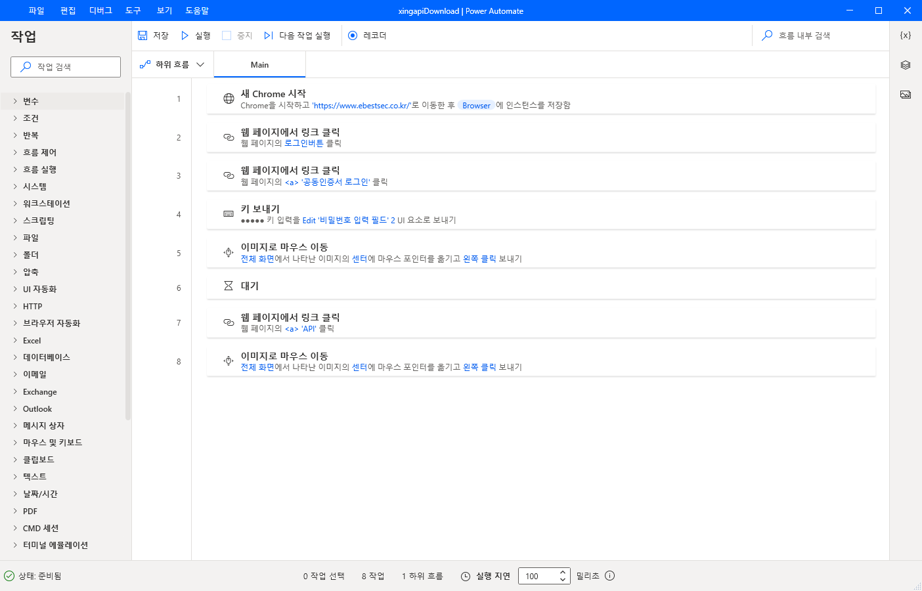This screenshot has height=591, width=922.
Task: Select the Main tab
Action: click(259, 64)
